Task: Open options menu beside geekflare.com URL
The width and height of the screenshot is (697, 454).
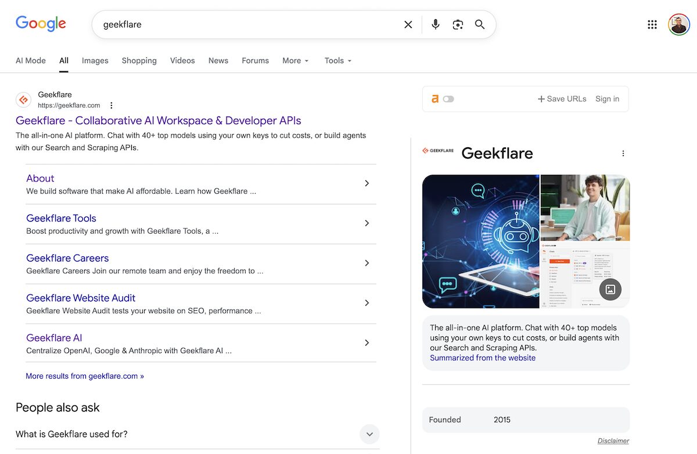Action: point(112,106)
